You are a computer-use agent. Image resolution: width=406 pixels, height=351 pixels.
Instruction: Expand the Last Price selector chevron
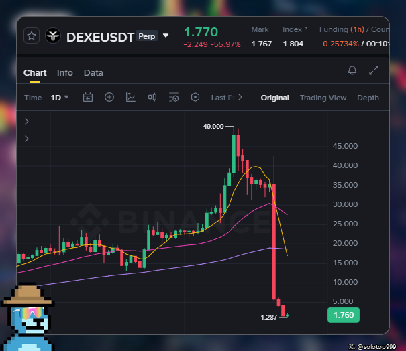240,97
